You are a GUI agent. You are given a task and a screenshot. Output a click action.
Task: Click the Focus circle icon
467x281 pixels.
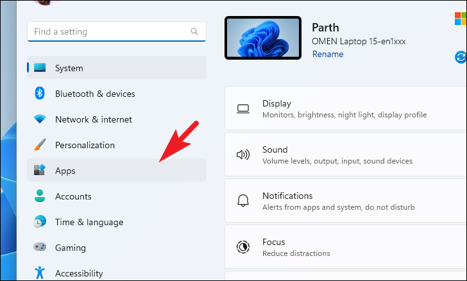pyautogui.click(x=243, y=247)
